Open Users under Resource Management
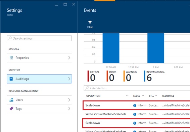Image resolution: width=190 pixels, height=132 pixels. point(39,100)
